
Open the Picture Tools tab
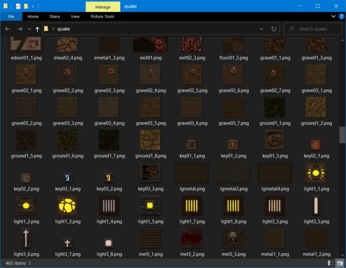point(102,17)
